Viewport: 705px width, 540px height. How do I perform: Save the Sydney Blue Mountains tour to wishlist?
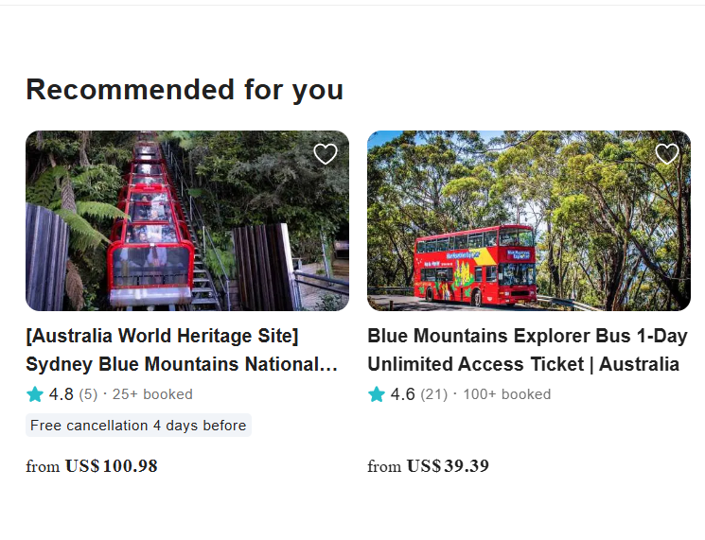(x=326, y=154)
